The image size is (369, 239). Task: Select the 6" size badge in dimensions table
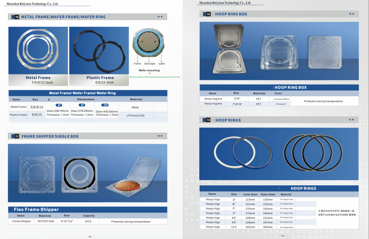tap(58, 105)
